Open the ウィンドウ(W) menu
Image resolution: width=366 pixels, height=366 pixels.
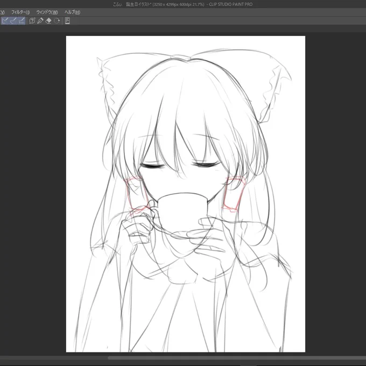pyautogui.click(x=47, y=12)
